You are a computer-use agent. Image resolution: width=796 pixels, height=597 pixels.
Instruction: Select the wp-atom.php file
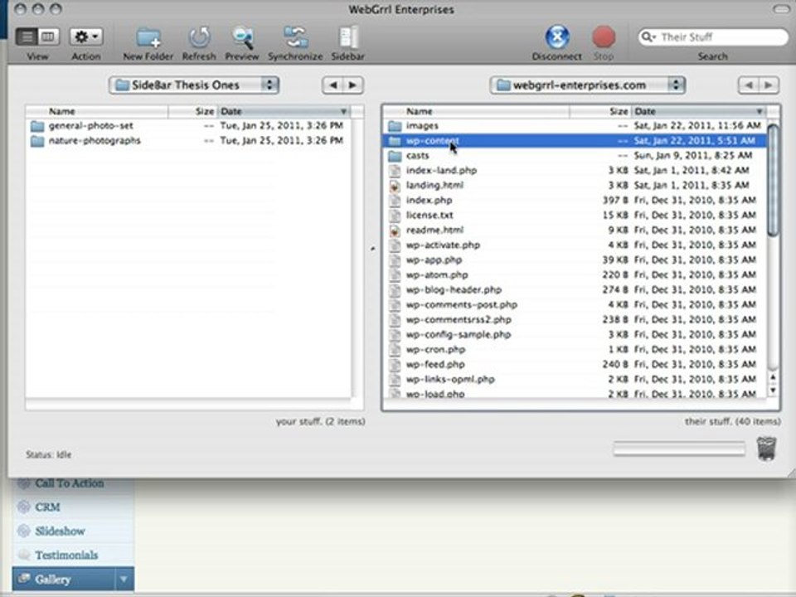click(x=575, y=274)
